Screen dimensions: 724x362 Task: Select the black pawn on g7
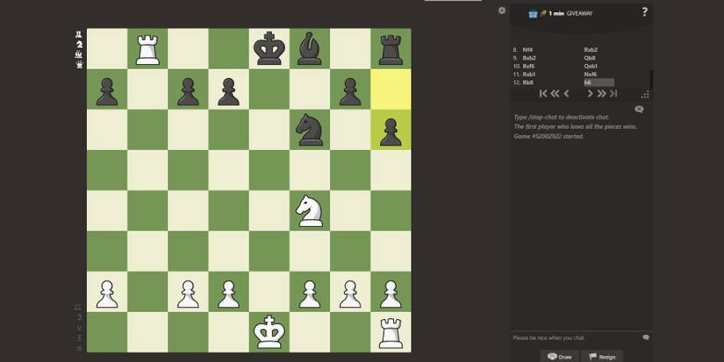[x=350, y=91]
